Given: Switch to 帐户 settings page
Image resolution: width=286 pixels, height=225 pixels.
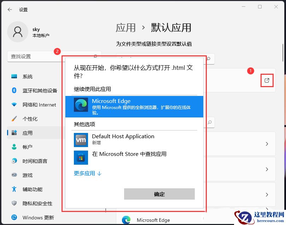Looking at the screenshot, I should pos(14,147).
